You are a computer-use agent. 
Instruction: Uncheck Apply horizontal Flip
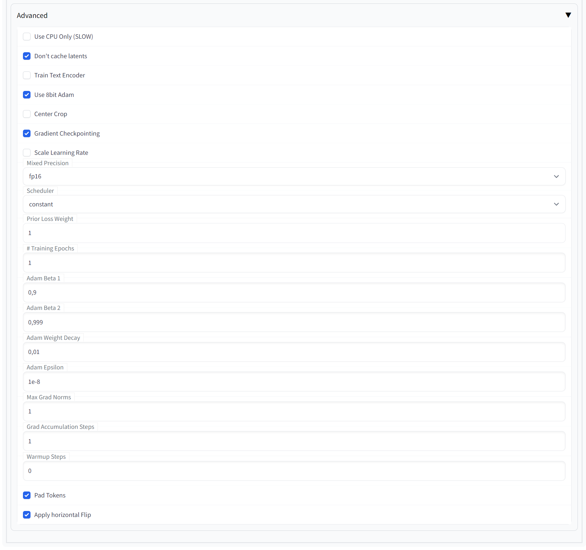click(27, 515)
